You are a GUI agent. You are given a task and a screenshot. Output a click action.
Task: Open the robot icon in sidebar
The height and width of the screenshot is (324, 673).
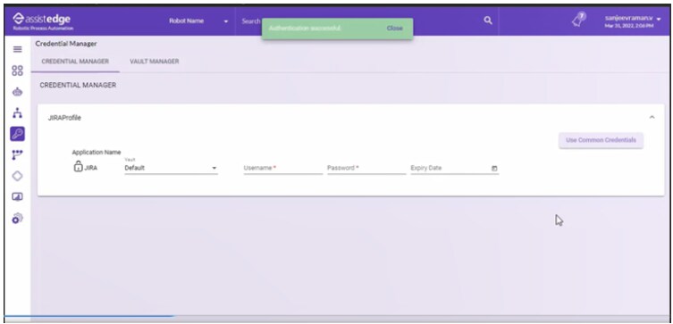coord(17,92)
